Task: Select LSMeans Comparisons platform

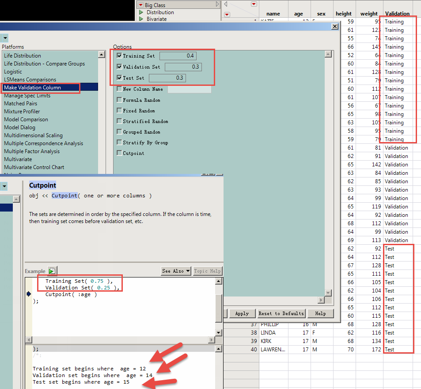Action: 30,80
